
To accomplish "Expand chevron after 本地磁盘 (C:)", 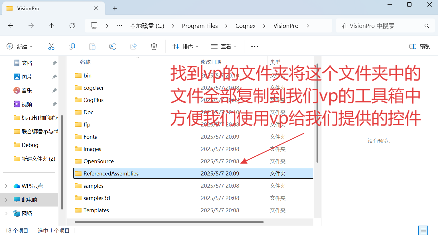I will click(173, 26).
